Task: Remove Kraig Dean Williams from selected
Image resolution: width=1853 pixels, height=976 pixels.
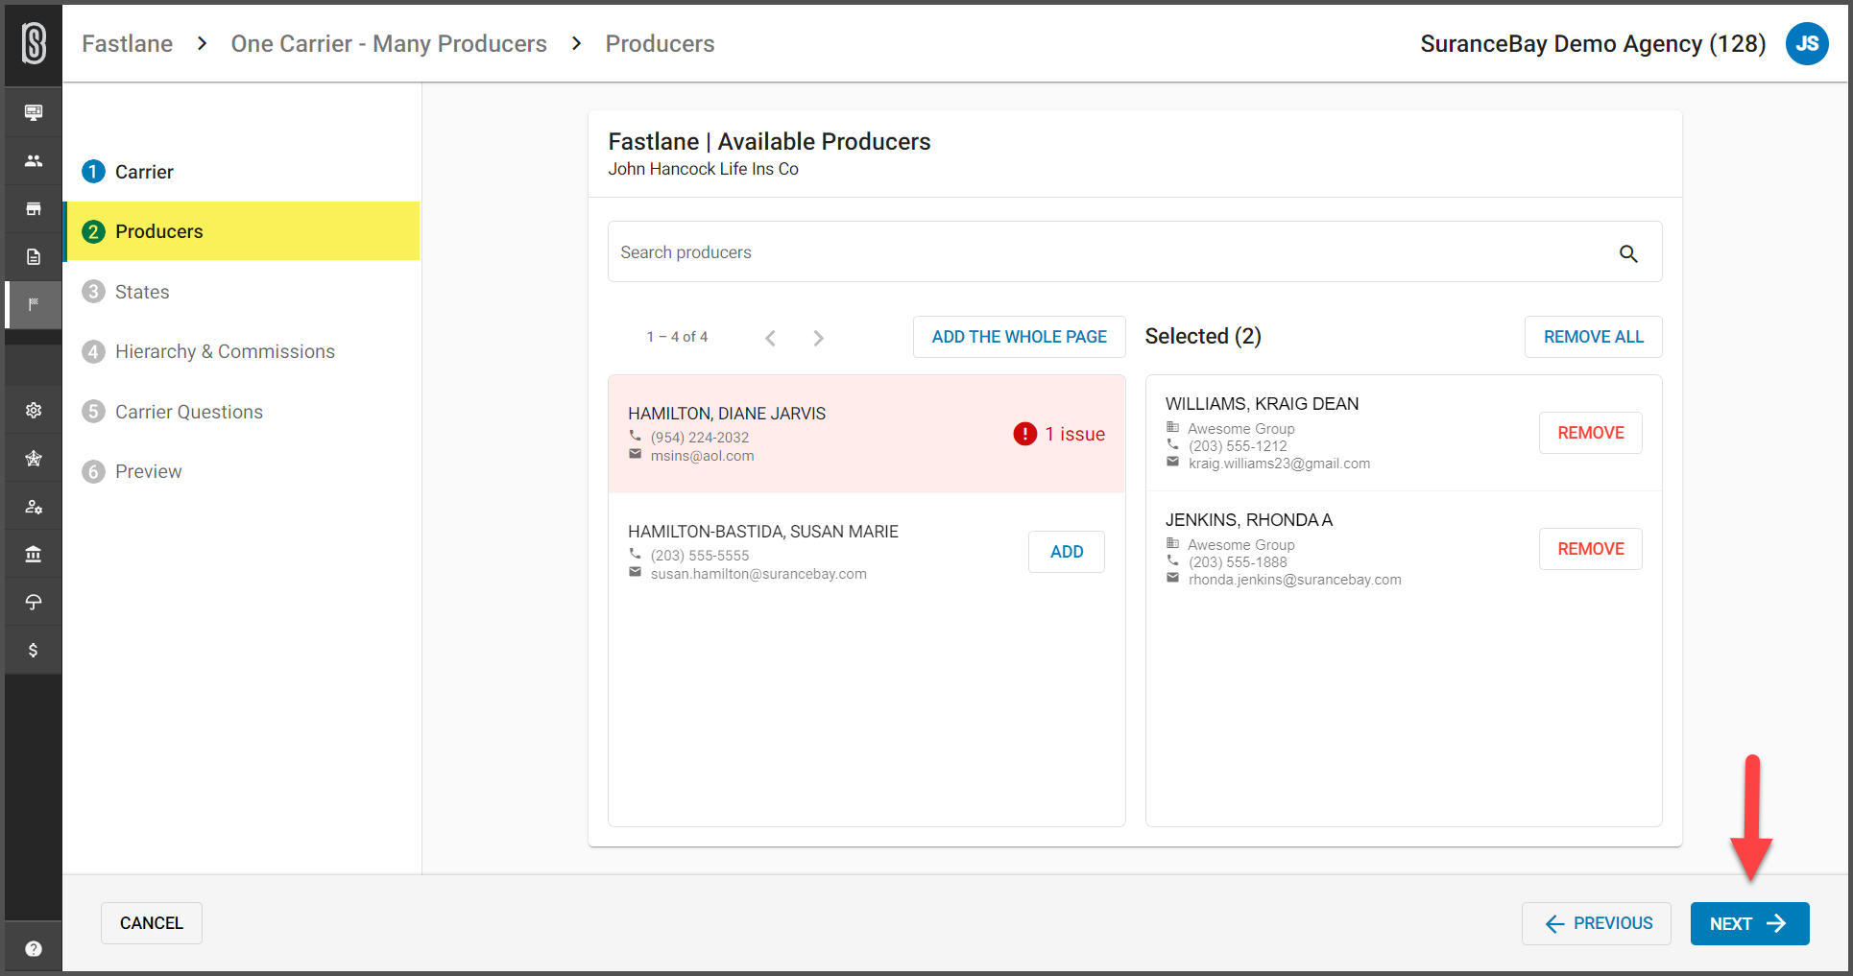Action: (1591, 433)
